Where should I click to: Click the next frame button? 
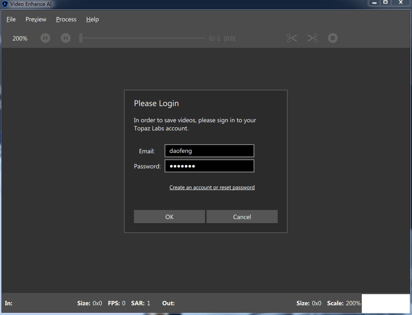coord(66,38)
